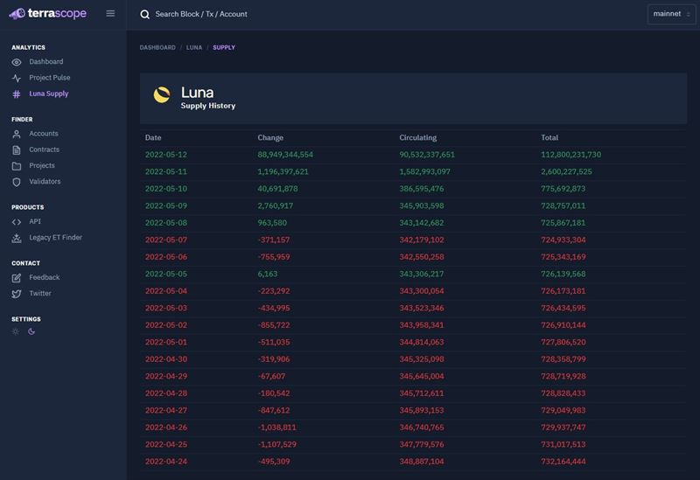Focus the Search Block / Tx / Account field

point(201,14)
